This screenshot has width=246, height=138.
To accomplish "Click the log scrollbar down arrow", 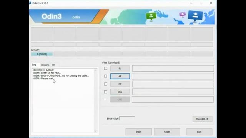I will [x=95, y=131].
